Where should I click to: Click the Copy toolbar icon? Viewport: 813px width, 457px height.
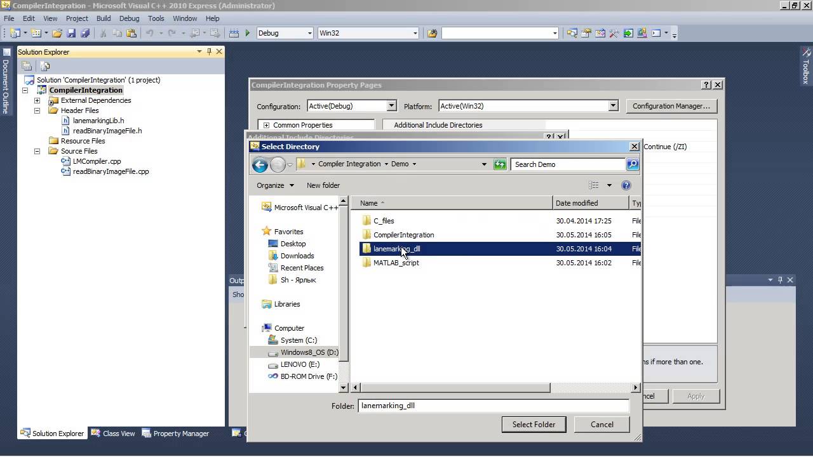point(117,33)
